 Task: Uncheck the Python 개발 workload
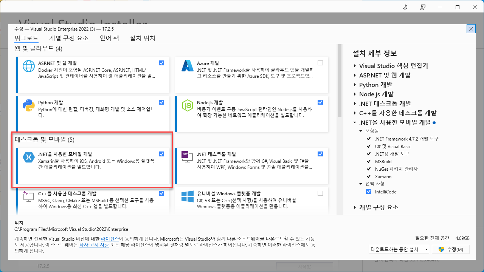[161, 102]
